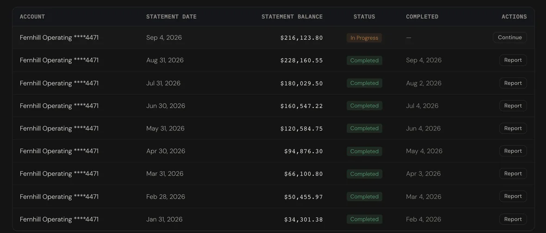
Task: Select the $160,547.22 statement balance
Action: (x=301, y=106)
